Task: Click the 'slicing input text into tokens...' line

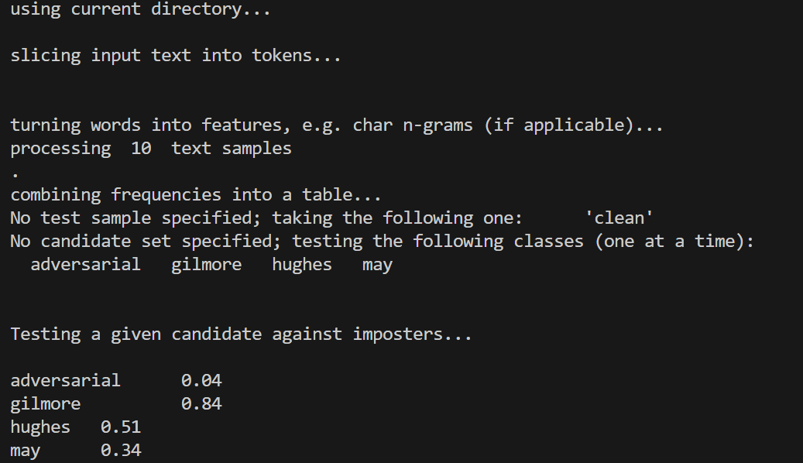Action: pyautogui.click(x=175, y=56)
